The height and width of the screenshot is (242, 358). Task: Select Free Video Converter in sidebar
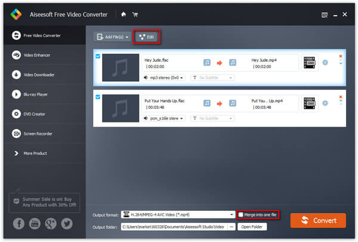tap(45, 35)
